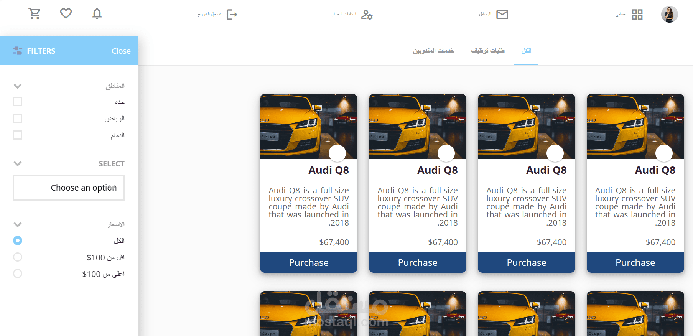The image size is (693, 336).
Task: Click Audi Q8 title on fourth card
Action: click(x=655, y=170)
